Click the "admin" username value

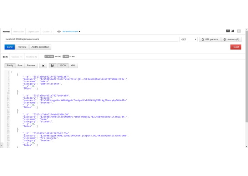pos(44,82)
